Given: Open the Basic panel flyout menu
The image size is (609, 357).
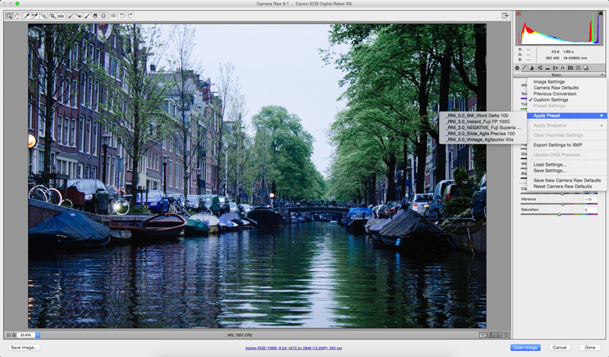Looking at the screenshot, I should point(601,75).
